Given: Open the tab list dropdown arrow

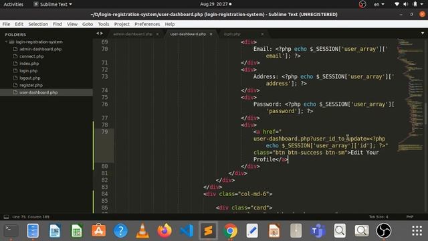Looking at the screenshot, I should 423,33.
